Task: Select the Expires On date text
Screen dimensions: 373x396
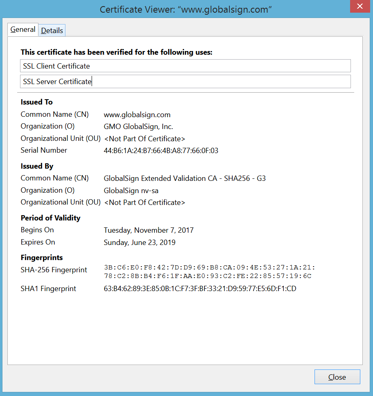Action: (x=139, y=242)
